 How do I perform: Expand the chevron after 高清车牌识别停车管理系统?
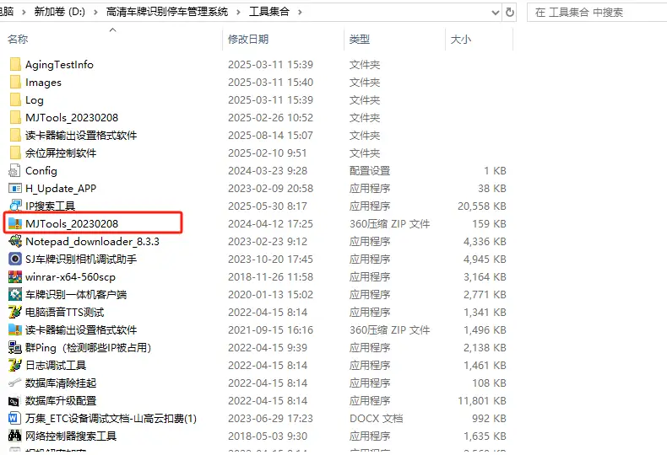coord(238,12)
